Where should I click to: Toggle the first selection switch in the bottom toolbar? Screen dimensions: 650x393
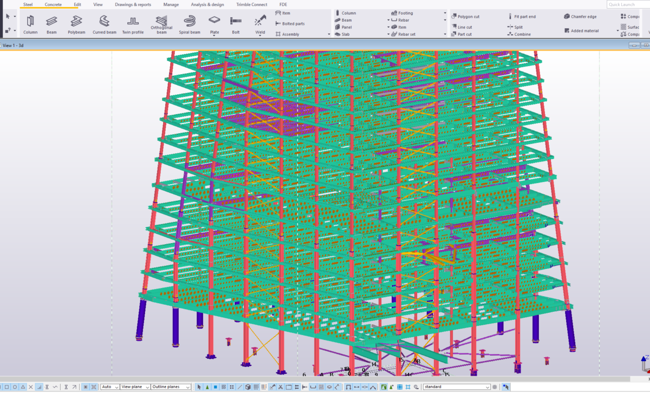click(x=7, y=387)
